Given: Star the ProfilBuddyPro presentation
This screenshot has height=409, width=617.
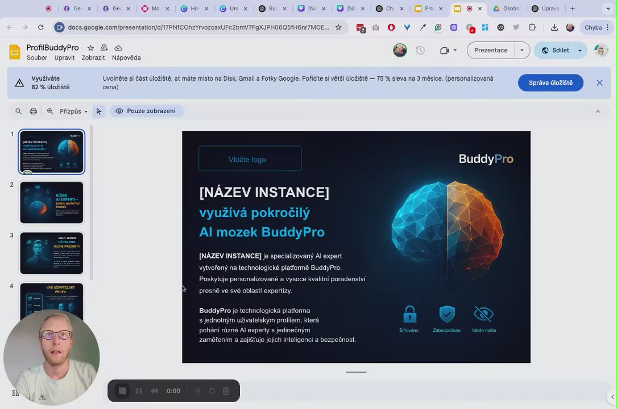Looking at the screenshot, I should (90, 48).
